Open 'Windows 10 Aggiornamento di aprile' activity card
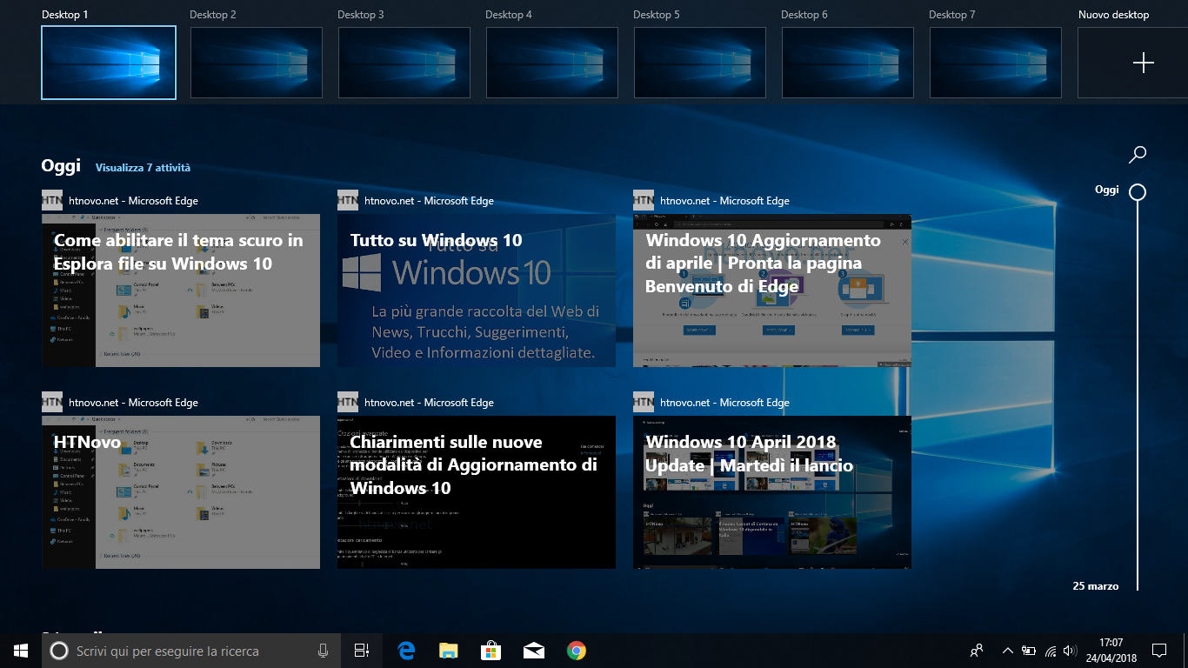 (772, 291)
